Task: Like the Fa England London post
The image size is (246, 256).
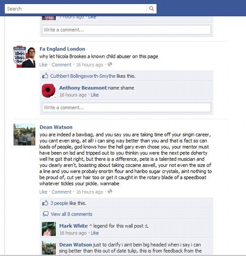Action: coord(43,65)
